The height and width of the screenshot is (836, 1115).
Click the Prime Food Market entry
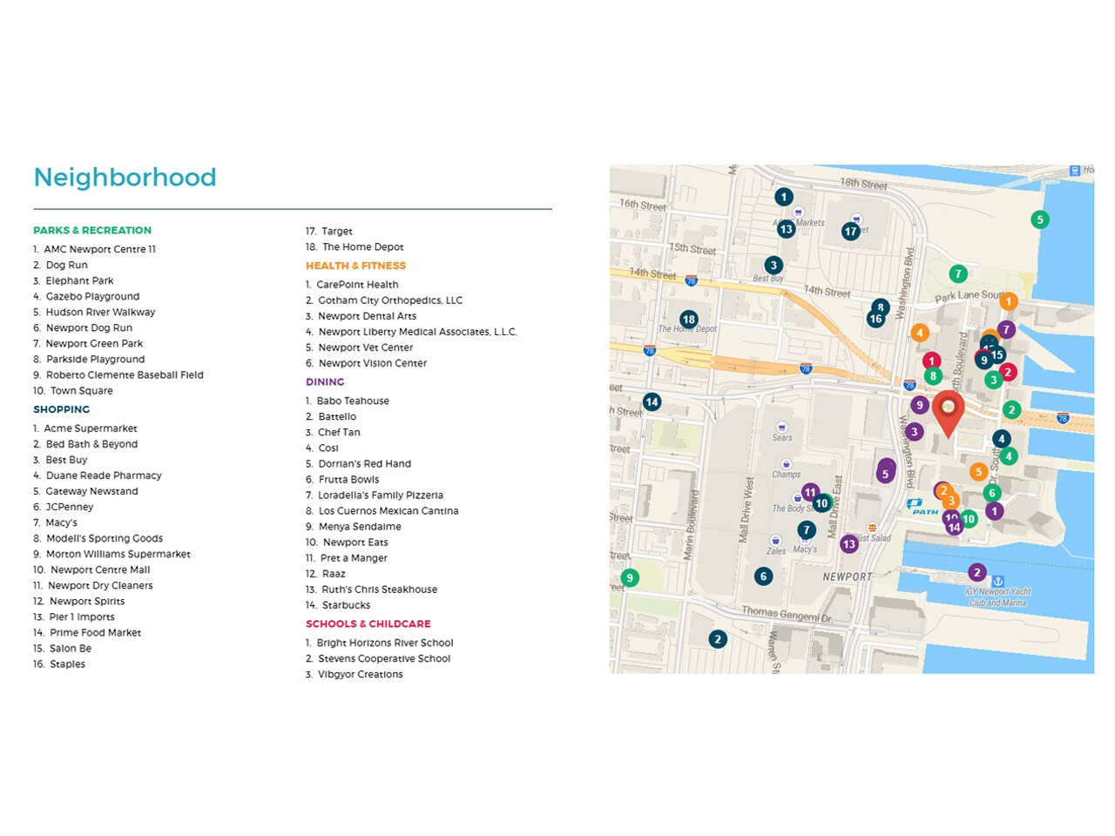(87, 633)
